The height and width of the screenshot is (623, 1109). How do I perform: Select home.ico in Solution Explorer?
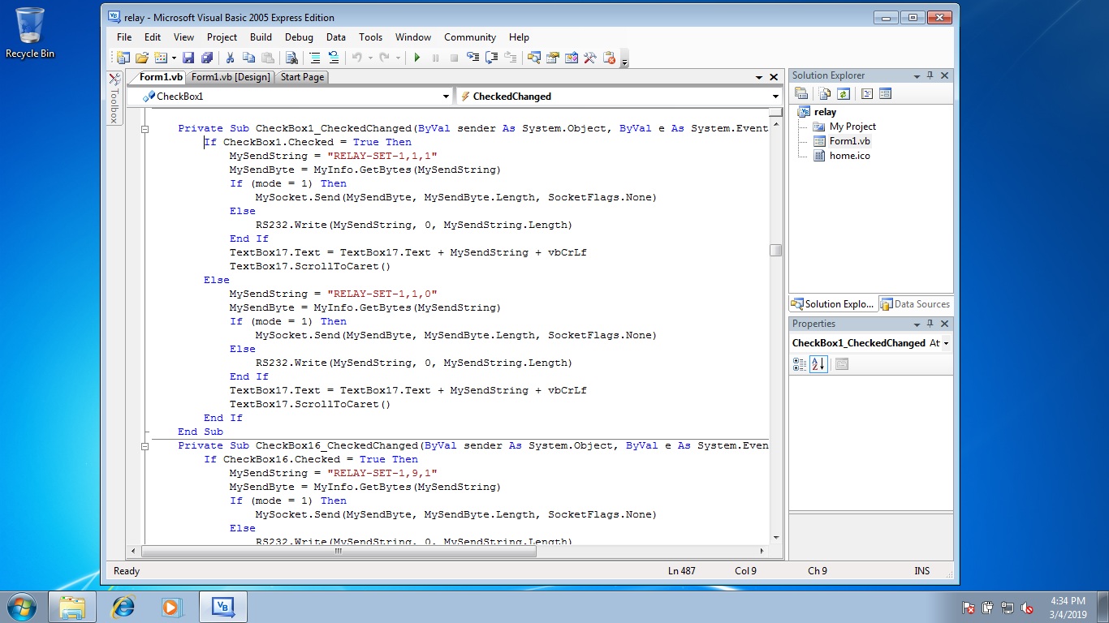849,156
